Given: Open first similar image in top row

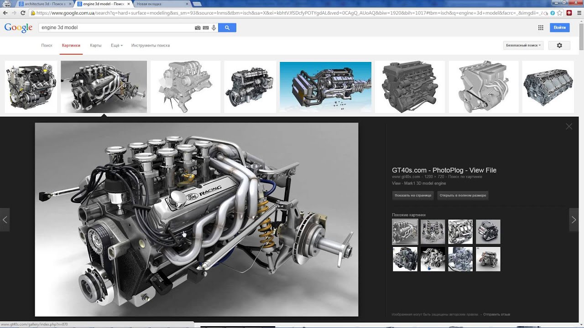Looking at the screenshot, I should [x=405, y=232].
